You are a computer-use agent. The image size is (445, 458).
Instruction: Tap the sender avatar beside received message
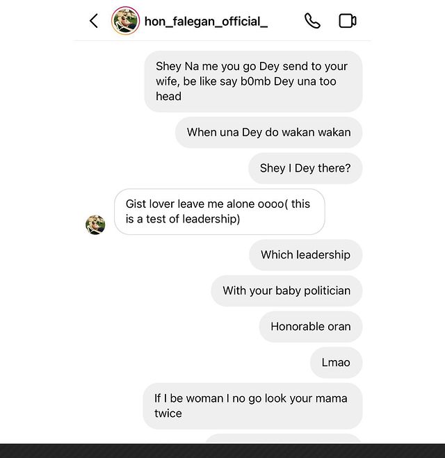click(95, 224)
